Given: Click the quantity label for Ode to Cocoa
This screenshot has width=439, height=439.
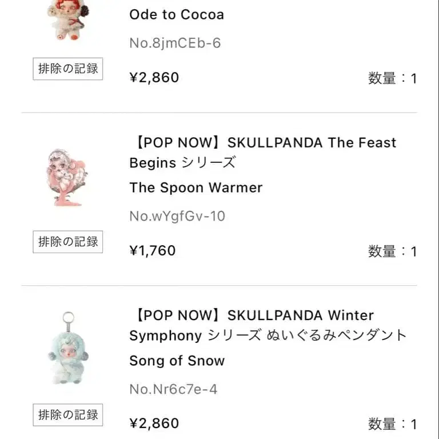Looking at the screenshot, I should click(392, 78).
